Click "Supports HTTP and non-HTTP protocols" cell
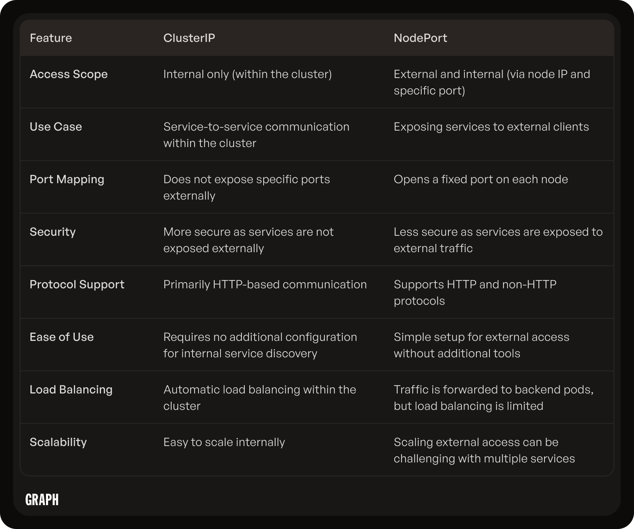Viewport: 634px width, 529px height. click(475, 292)
